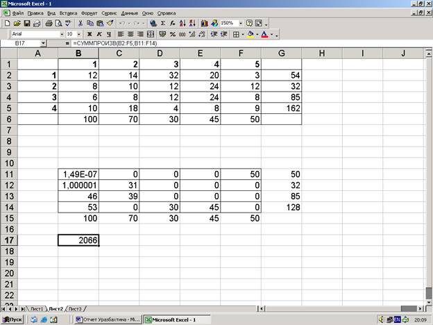Cut selection with the scissors icon
This screenshot has height=325, width=433.
80,24
